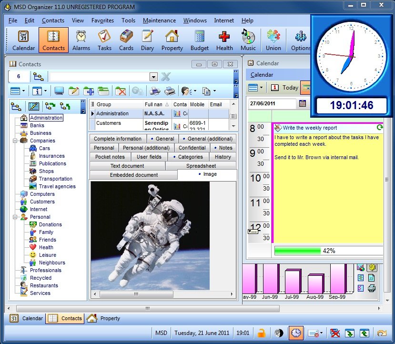Click the print preview printer icon

pos(154,91)
